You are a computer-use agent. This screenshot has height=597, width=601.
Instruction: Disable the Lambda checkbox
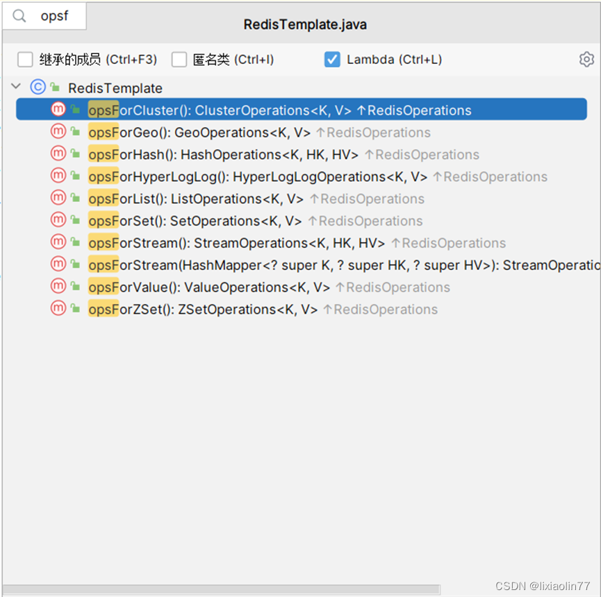pyautogui.click(x=332, y=60)
